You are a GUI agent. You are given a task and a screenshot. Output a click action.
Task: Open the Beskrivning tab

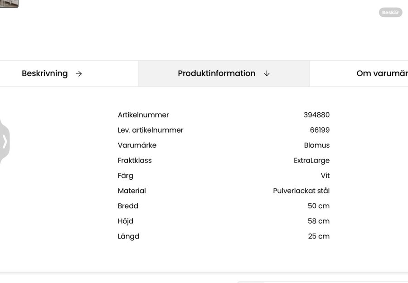(x=45, y=73)
